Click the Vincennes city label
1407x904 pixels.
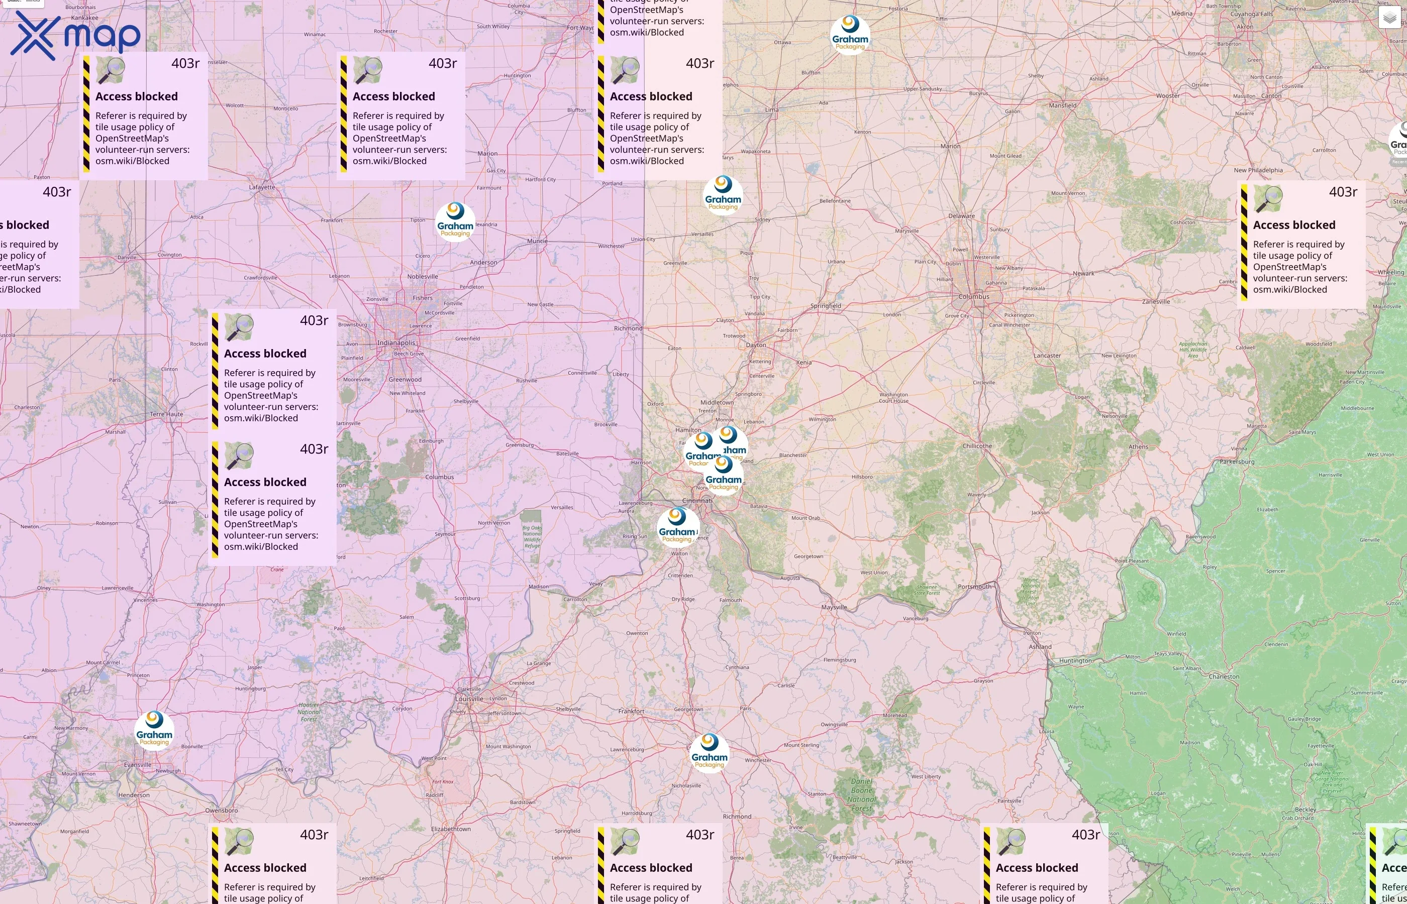coord(145,600)
